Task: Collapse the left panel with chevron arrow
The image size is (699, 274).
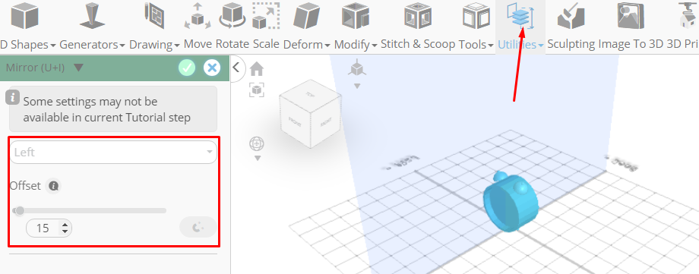Action: 237,68
